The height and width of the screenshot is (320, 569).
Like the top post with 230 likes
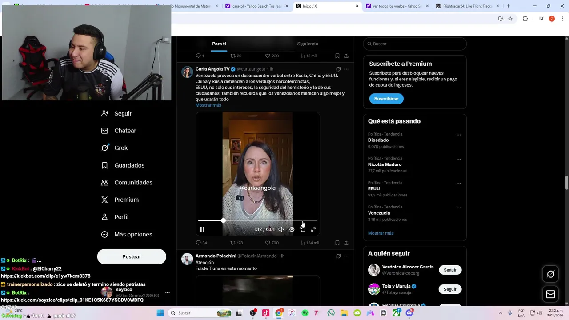pyautogui.click(x=272, y=56)
